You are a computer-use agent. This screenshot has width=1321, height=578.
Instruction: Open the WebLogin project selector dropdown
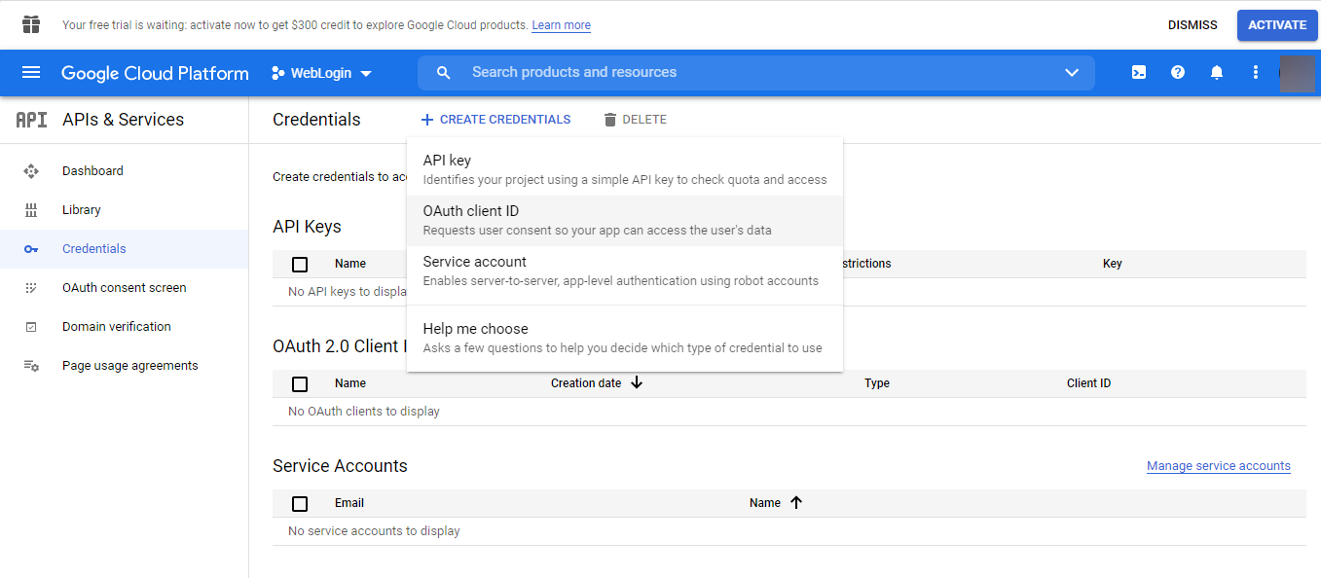click(321, 73)
